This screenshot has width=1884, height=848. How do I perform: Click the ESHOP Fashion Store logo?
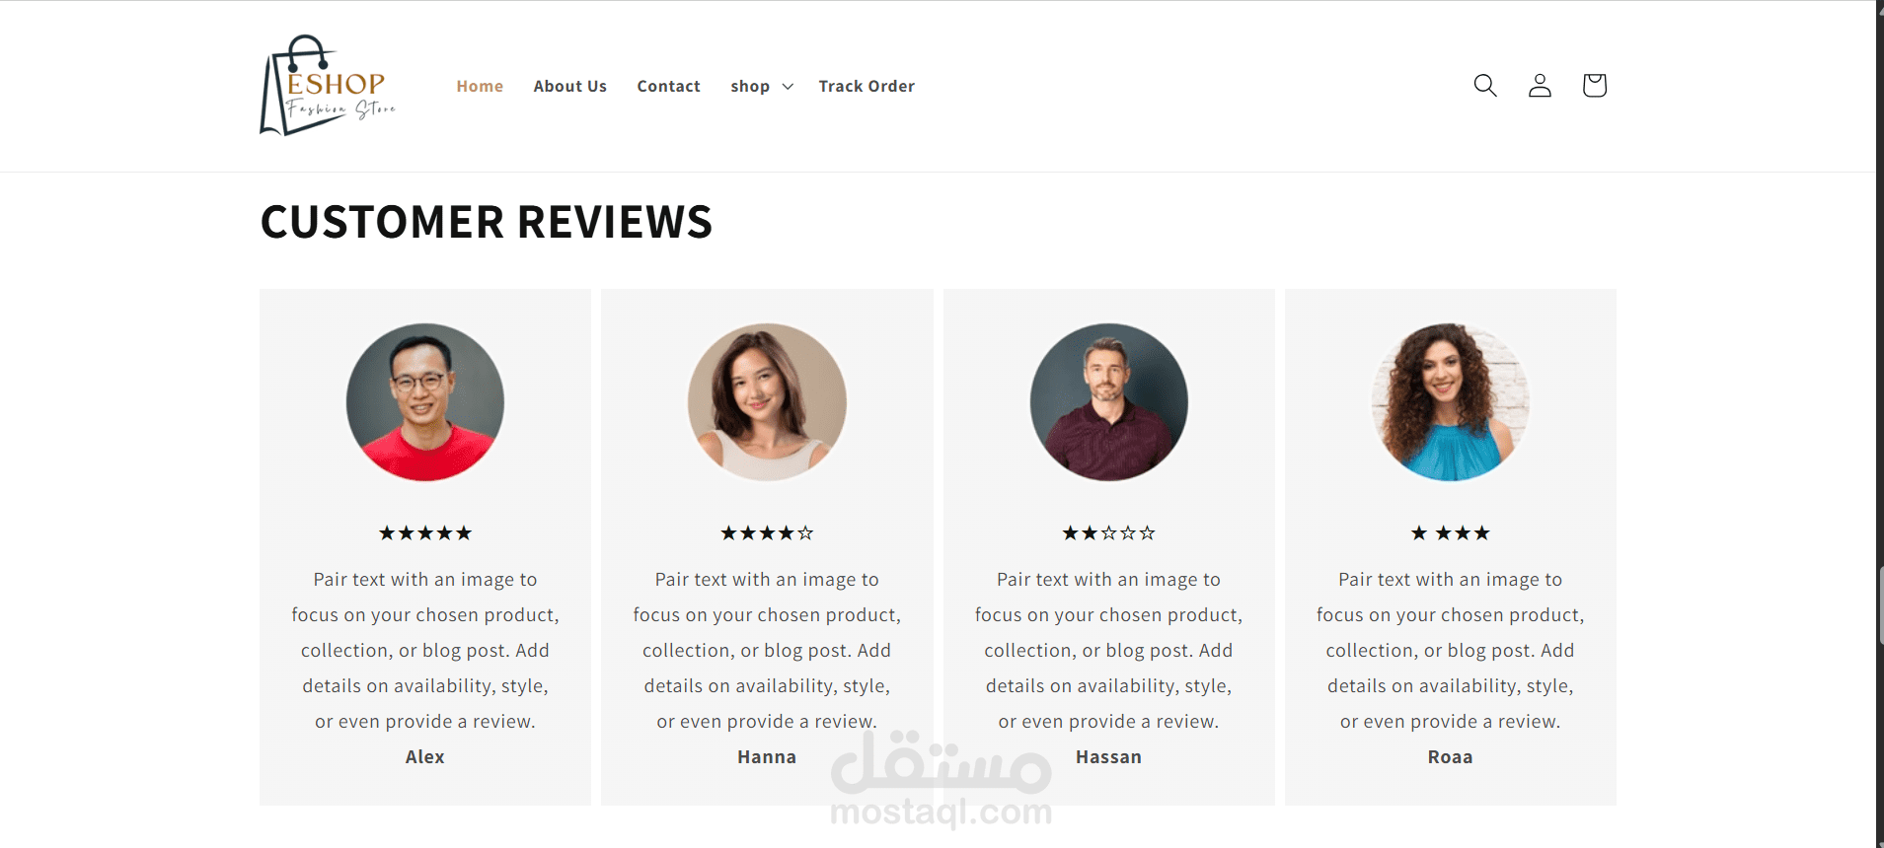coord(328,86)
